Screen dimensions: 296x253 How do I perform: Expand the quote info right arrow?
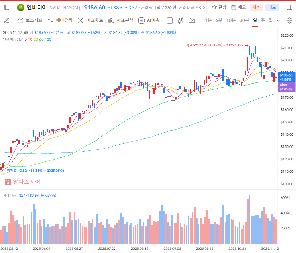(204, 7)
